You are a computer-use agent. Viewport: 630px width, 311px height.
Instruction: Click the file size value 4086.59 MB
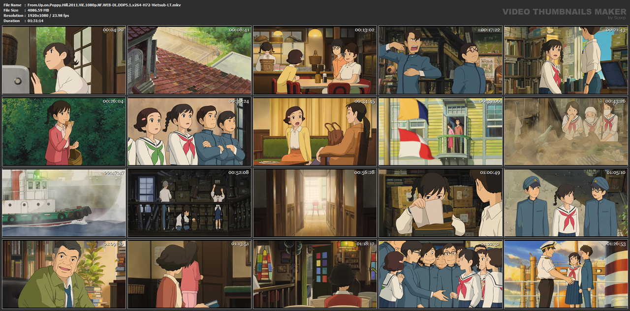[x=38, y=10]
